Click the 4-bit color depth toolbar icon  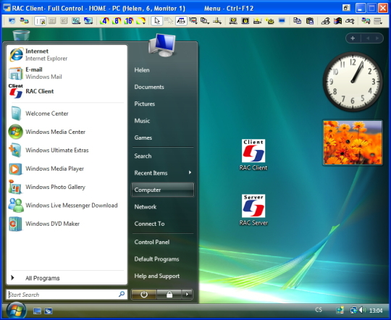pos(104,21)
